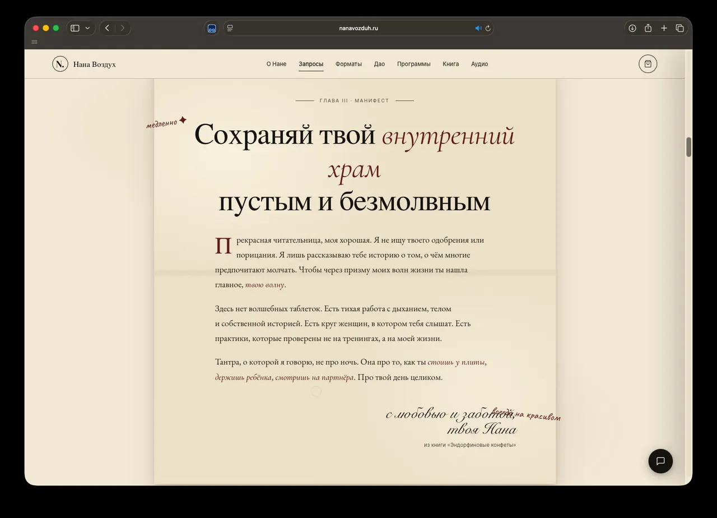717x518 pixels.
Task: Click the text из книги «Эндорфиновые конфеты»
Action: pyautogui.click(x=470, y=445)
